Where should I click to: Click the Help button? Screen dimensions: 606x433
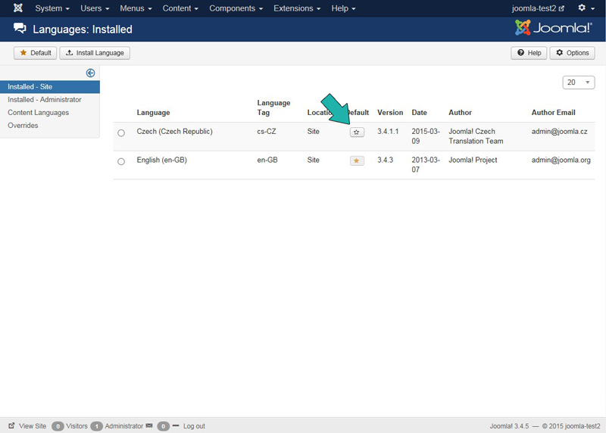[x=529, y=53]
